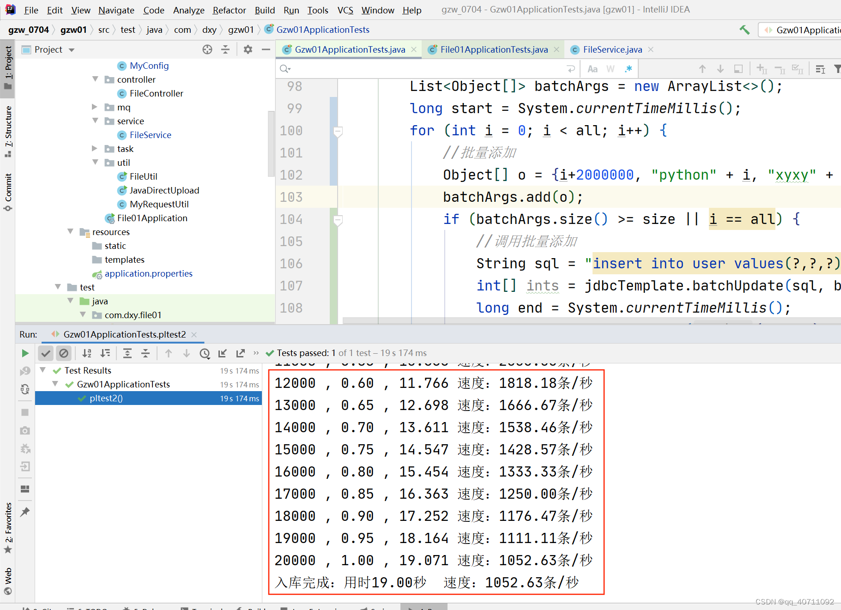Toggle Words W search option

(611, 69)
